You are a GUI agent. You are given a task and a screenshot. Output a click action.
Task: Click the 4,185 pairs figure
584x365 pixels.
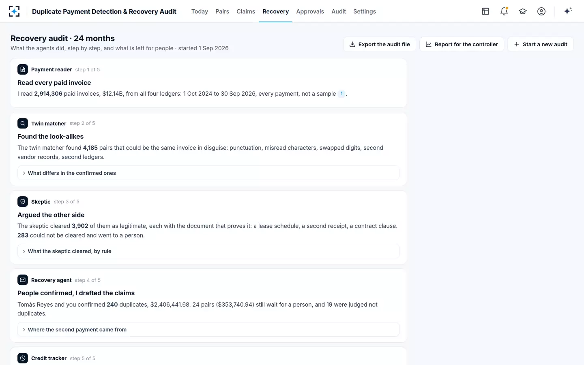click(x=90, y=148)
